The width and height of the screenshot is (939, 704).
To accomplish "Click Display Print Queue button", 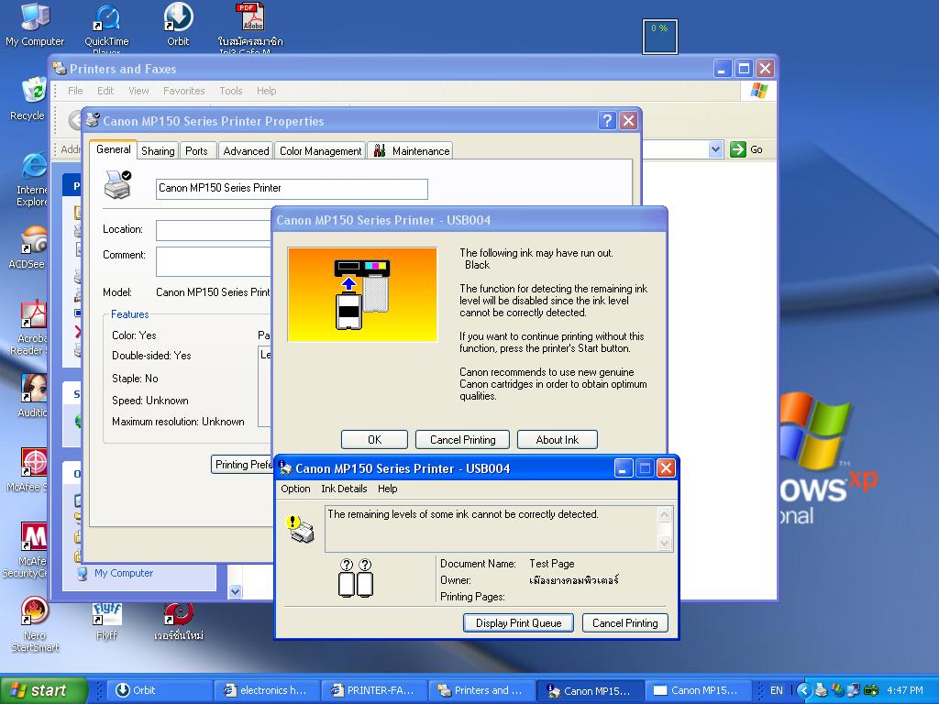I will (519, 622).
